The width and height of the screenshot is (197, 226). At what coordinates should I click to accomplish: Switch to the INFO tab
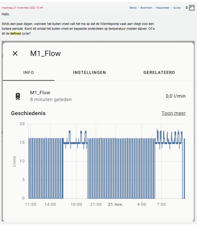point(29,73)
